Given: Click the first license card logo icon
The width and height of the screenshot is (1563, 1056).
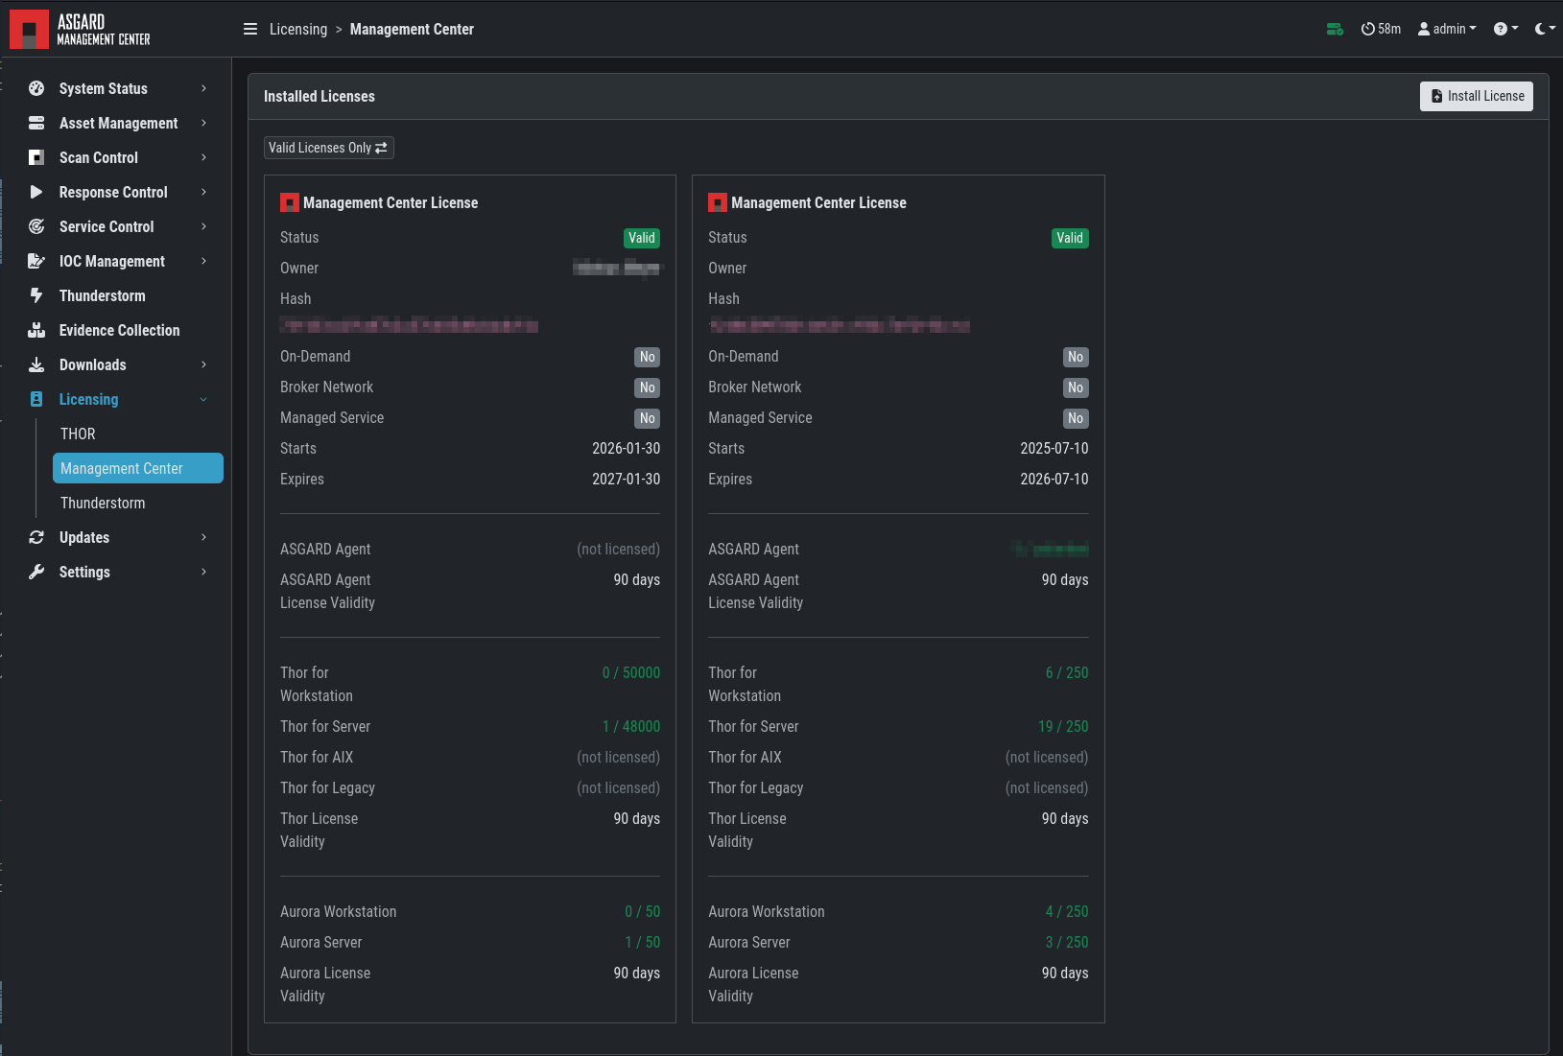Looking at the screenshot, I should 289,202.
